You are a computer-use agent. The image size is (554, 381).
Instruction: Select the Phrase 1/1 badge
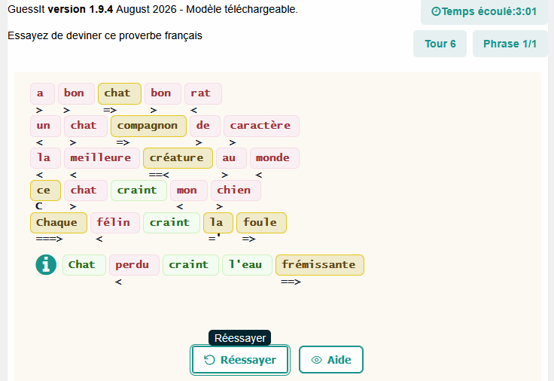(x=510, y=44)
